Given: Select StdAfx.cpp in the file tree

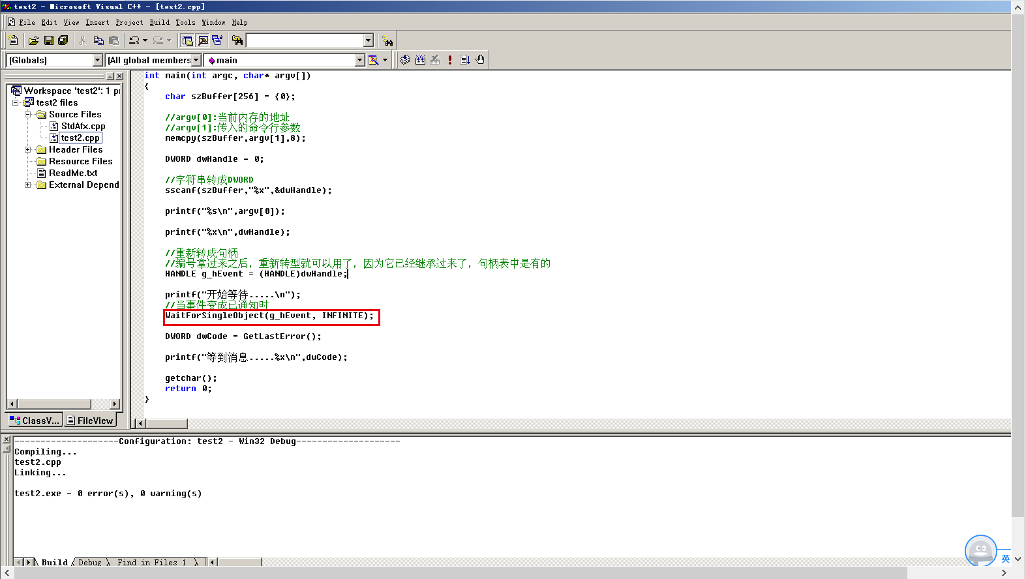Looking at the screenshot, I should pos(83,126).
